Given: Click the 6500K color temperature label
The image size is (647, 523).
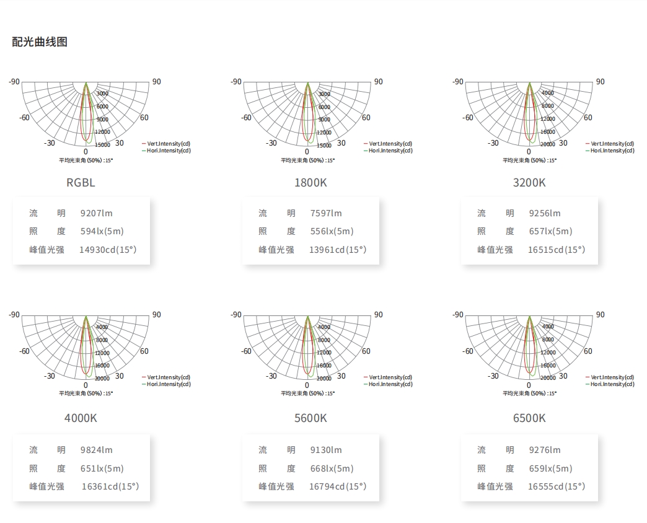Looking at the screenshot, I should pyautogui.click(x=529, y=418).
